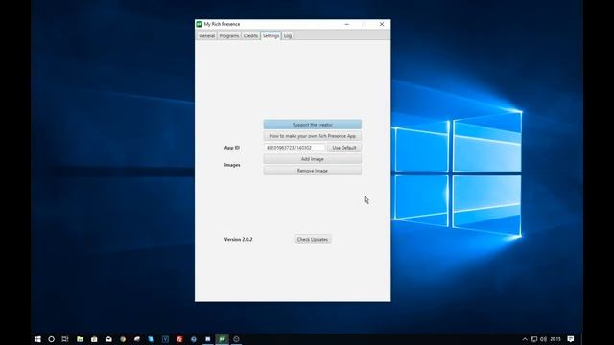
Task: Click the Images label
Action: 232,165
